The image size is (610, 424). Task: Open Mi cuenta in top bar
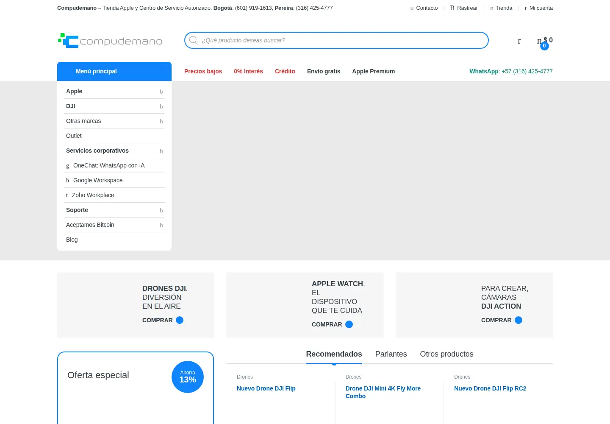click(538, 8)
